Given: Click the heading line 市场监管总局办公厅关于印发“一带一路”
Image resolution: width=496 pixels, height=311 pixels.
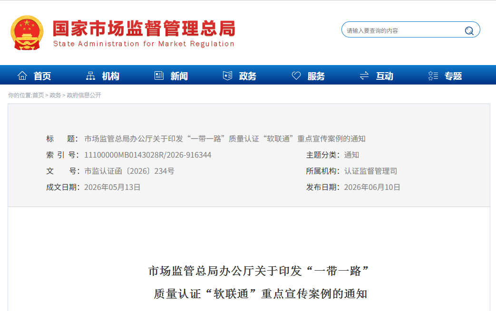Looking at the screenshot, I should pyautogui.click(x=259, y=271).
